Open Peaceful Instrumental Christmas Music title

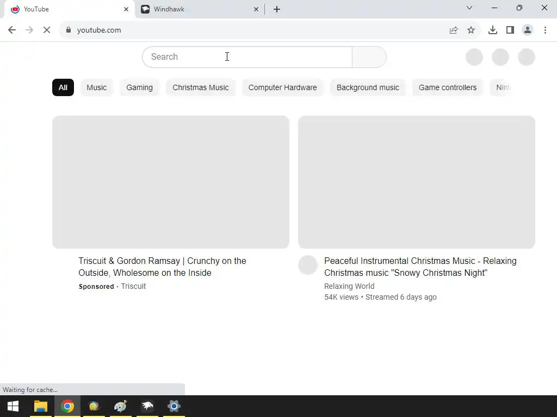click(x=420, y=267)
